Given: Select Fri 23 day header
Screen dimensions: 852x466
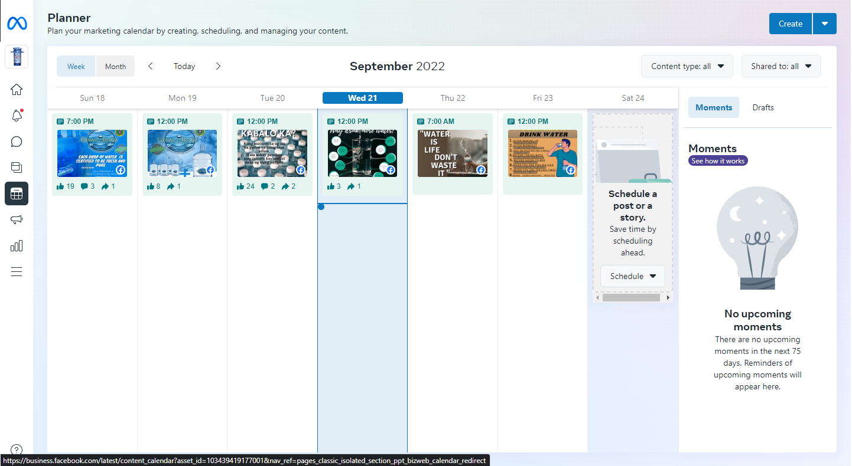Looking at the screenshot, I should pos(542,98).
